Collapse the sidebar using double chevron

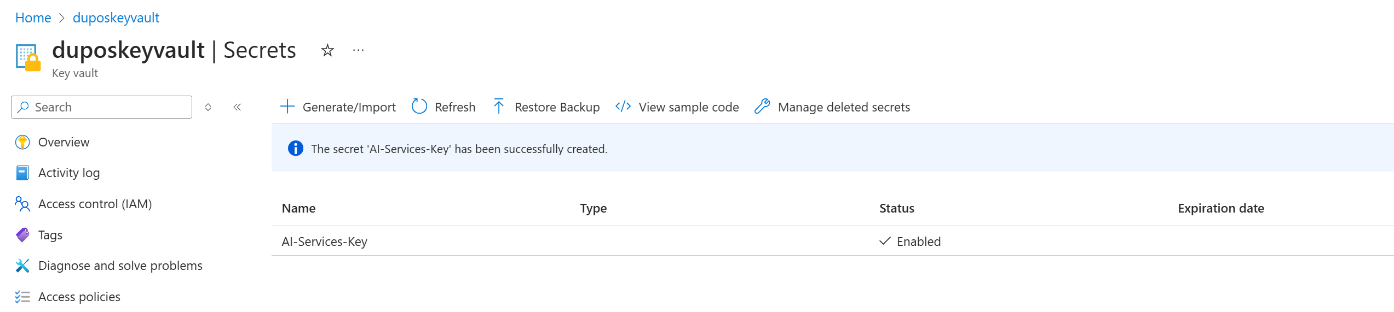(237, 107)
